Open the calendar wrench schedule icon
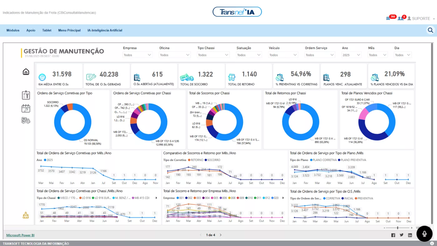This screenshot has width=437, height=246. [26, 108]
